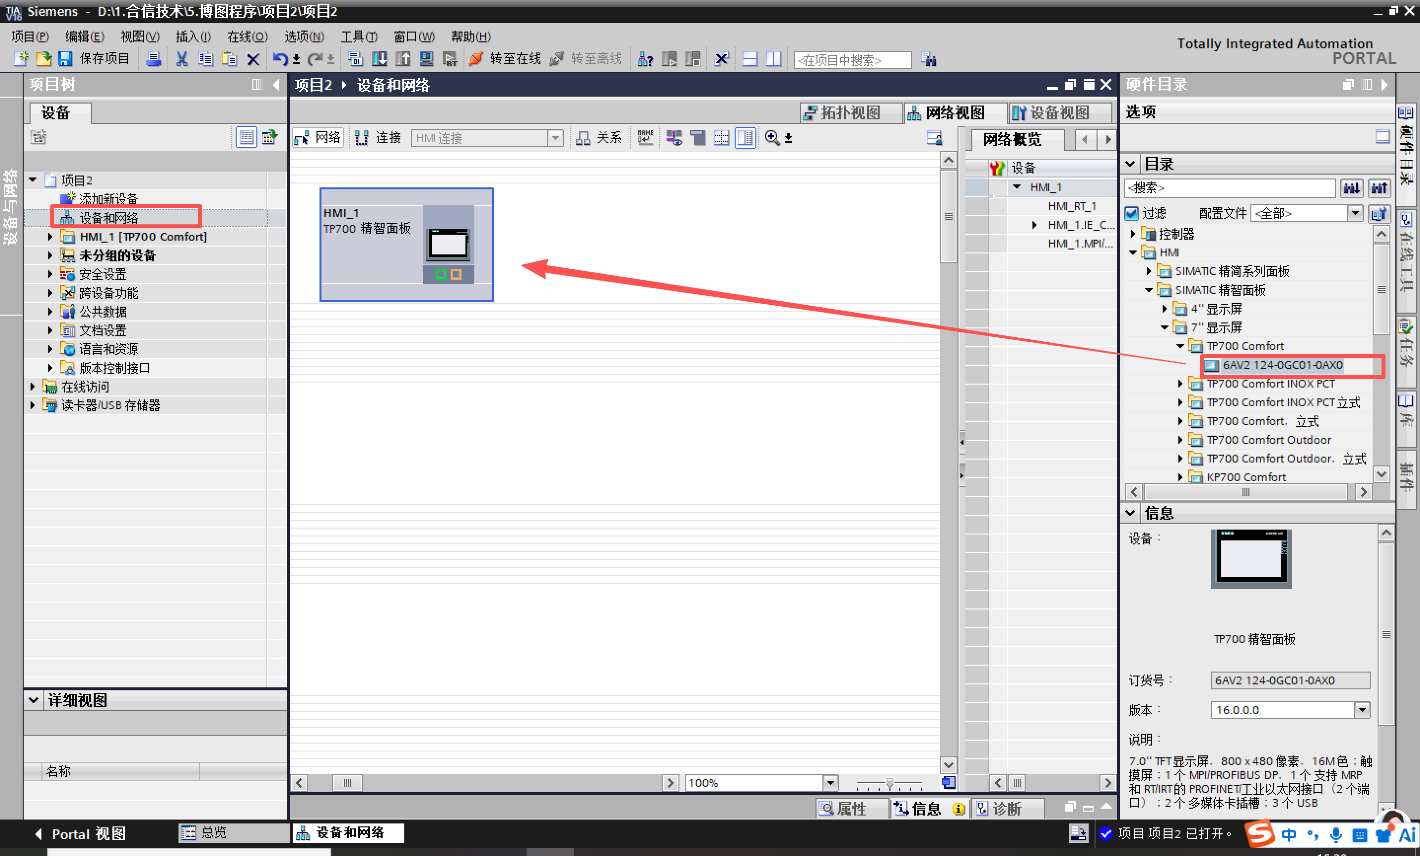Viewport: 1420px width, 856px height.
Task: Click the search up icon in hardware catalog
Action: [x=1379, y=188]
